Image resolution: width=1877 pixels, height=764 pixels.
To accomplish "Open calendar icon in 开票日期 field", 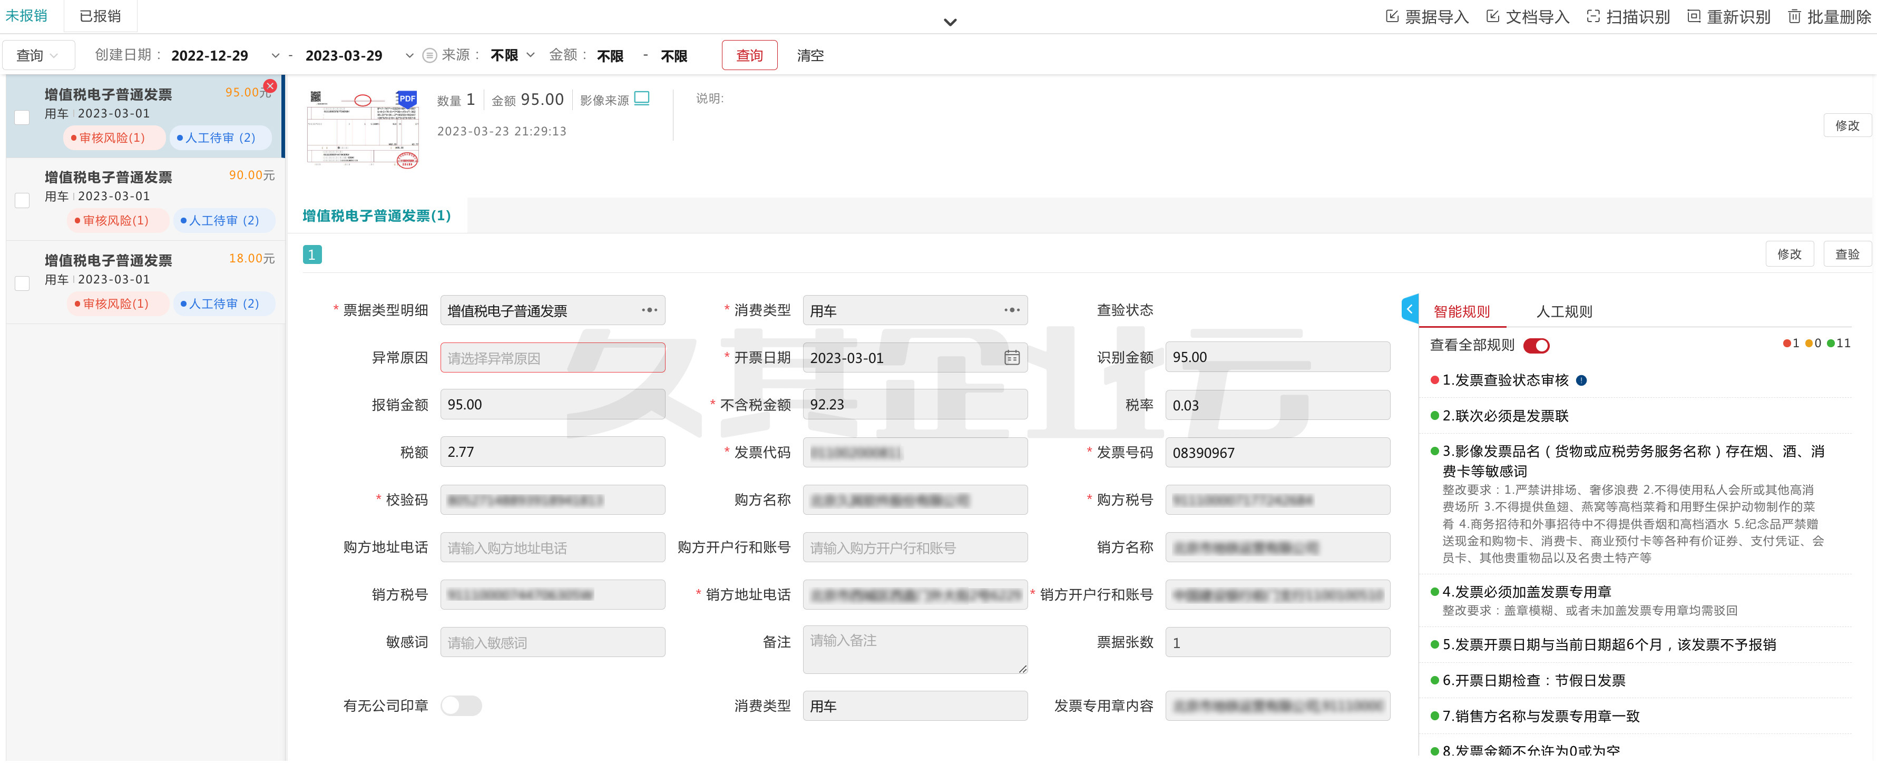I will coord(1011,358).
